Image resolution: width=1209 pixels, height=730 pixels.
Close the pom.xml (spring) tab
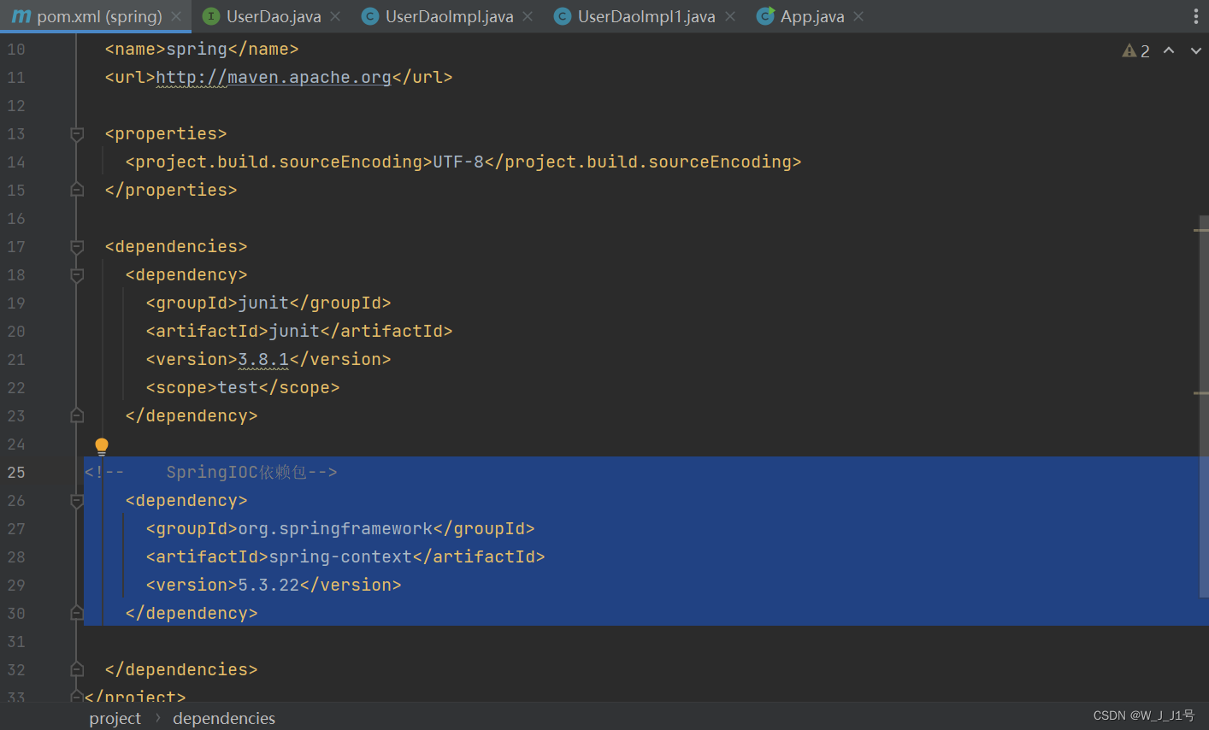coord(176,16)
